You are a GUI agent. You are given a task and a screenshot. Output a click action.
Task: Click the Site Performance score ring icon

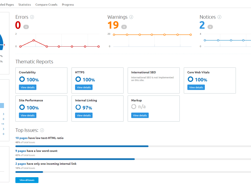pos(22,107)
